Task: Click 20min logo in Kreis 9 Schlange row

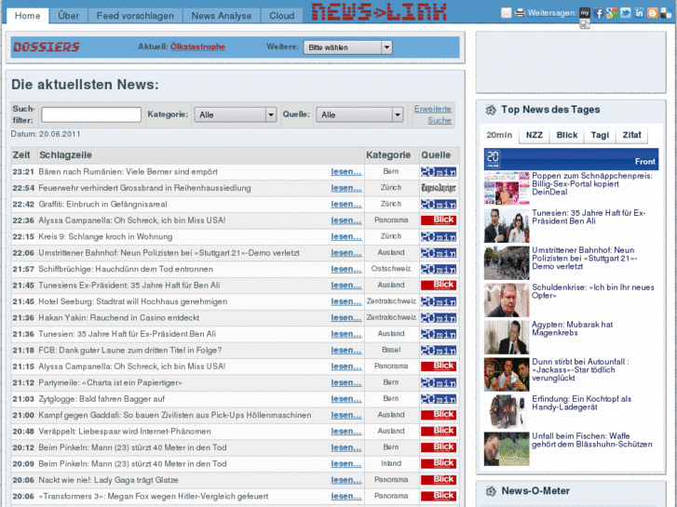Action: tap(439, 236)
